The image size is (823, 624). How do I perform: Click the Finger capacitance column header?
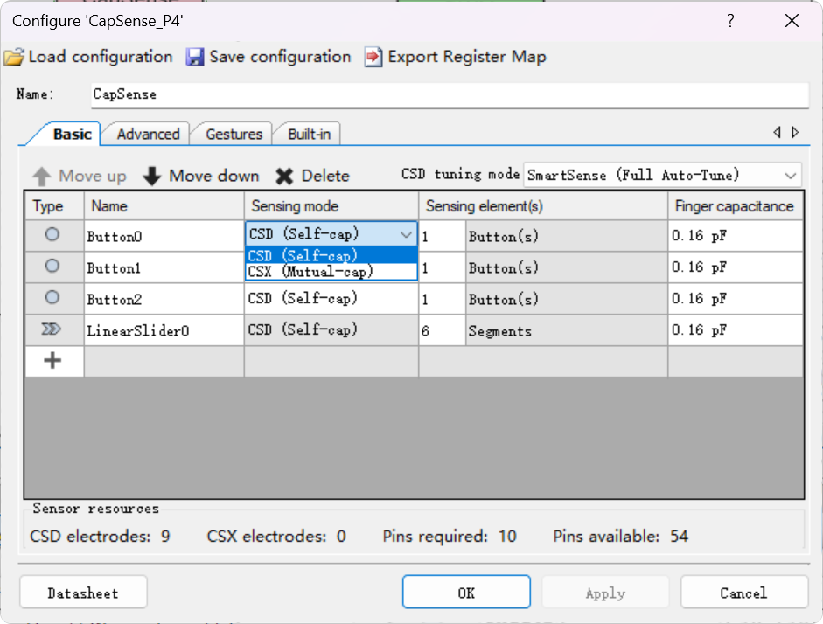coord(735,206)
